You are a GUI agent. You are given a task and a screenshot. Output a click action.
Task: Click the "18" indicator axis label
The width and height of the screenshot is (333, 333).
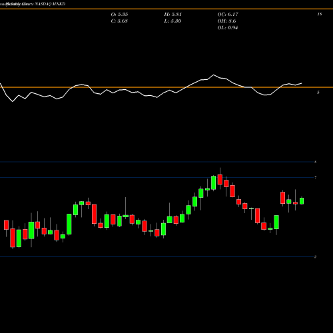[320, 14]
